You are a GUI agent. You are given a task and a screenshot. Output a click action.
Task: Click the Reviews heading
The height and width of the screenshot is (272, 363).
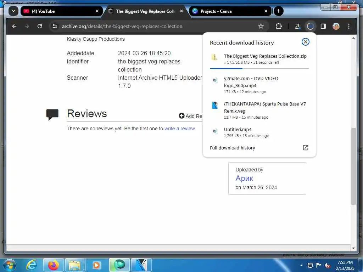pyautogui.click(x=87, y=114)
